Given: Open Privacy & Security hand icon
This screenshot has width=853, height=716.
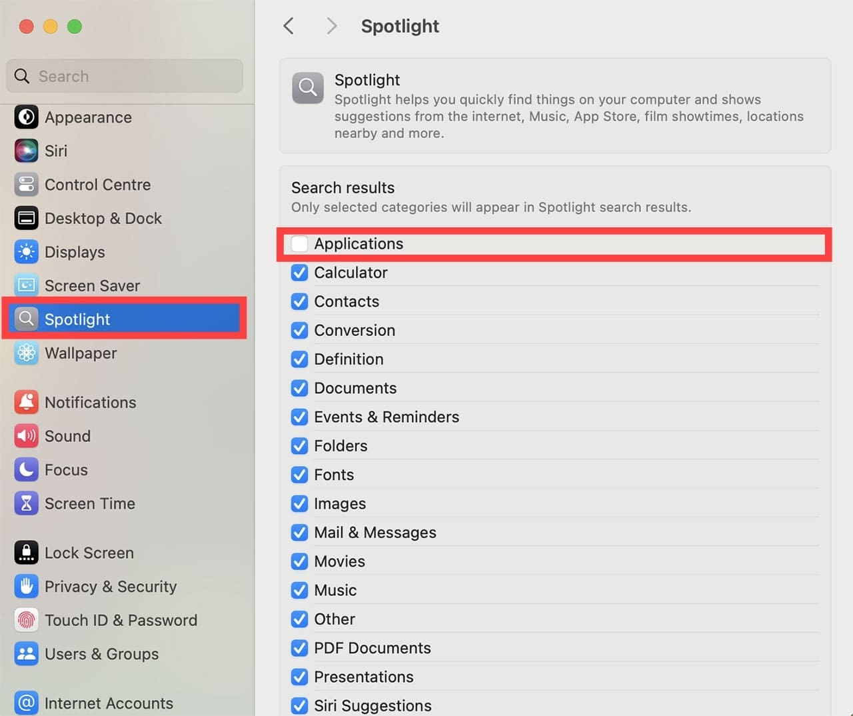Looking at the screenshot, I should (x=27, y=587).
